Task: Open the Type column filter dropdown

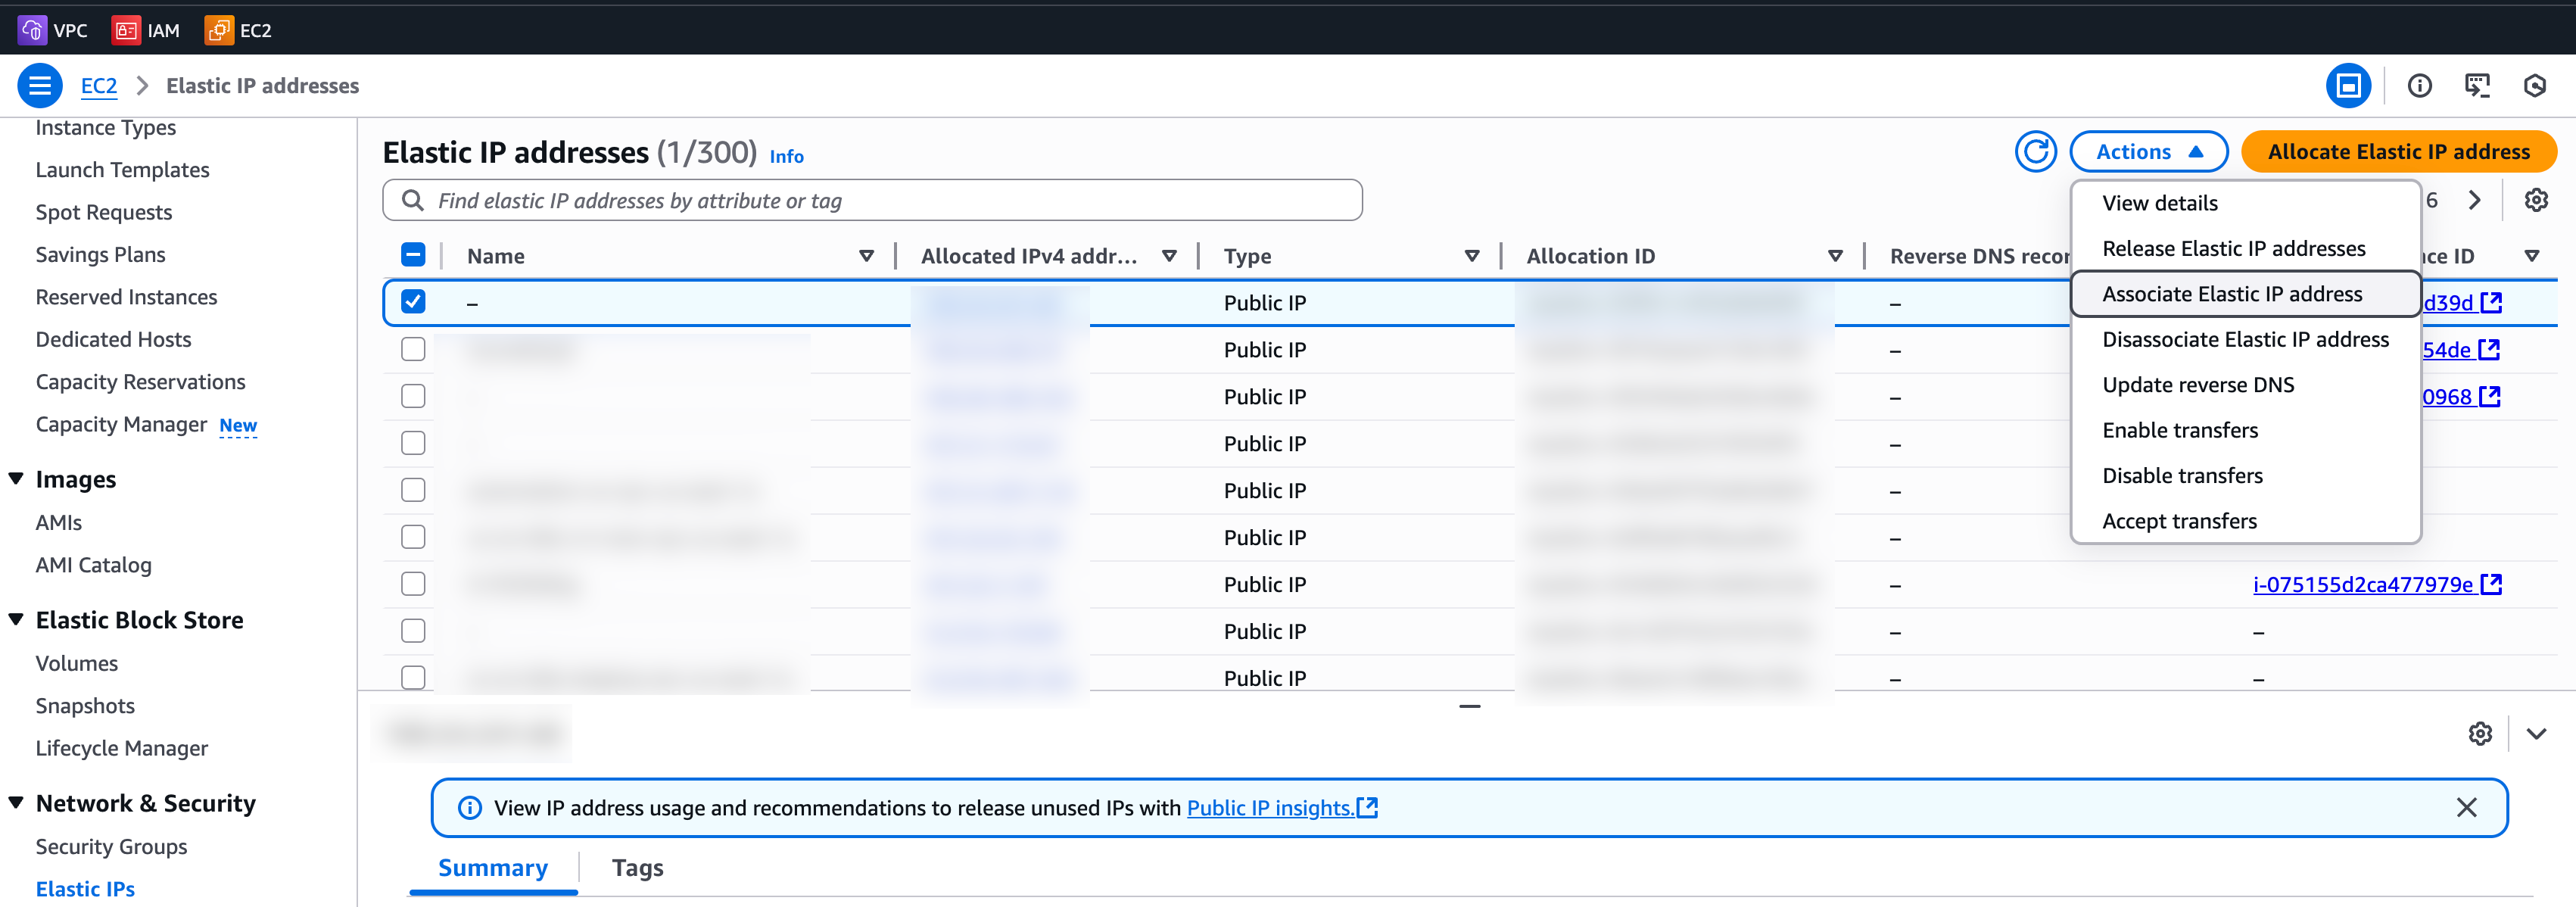Action: coord(1471,255)
